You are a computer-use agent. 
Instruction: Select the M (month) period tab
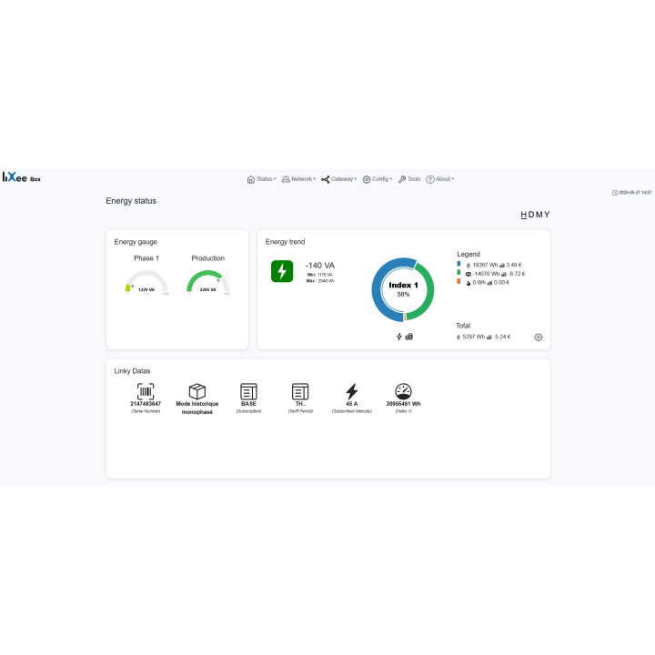[x=539, y=215]
